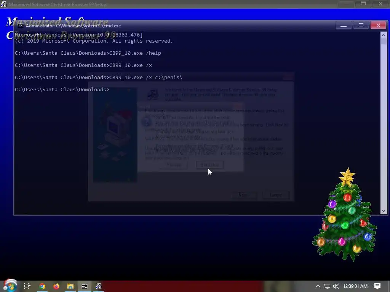Open Task View in the taskbar
The width and height of the screenshot is (390, 292).
pyautogui.click(x=27, y=286)
